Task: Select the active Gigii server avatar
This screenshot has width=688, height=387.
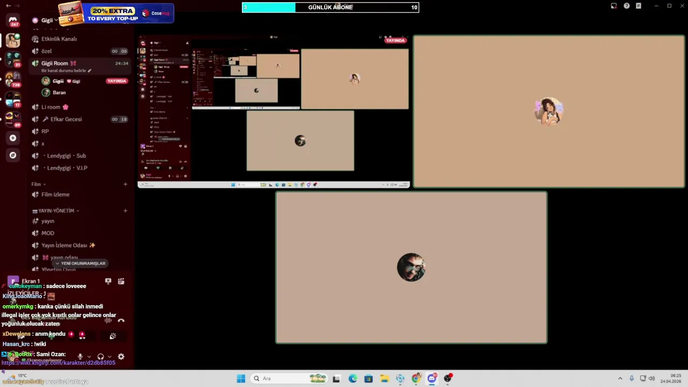Action: [x=13, y=40]
